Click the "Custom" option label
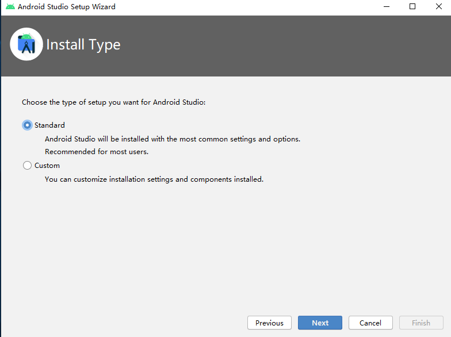The height and width of the screenshot is (337, 451). coord(47,166)
